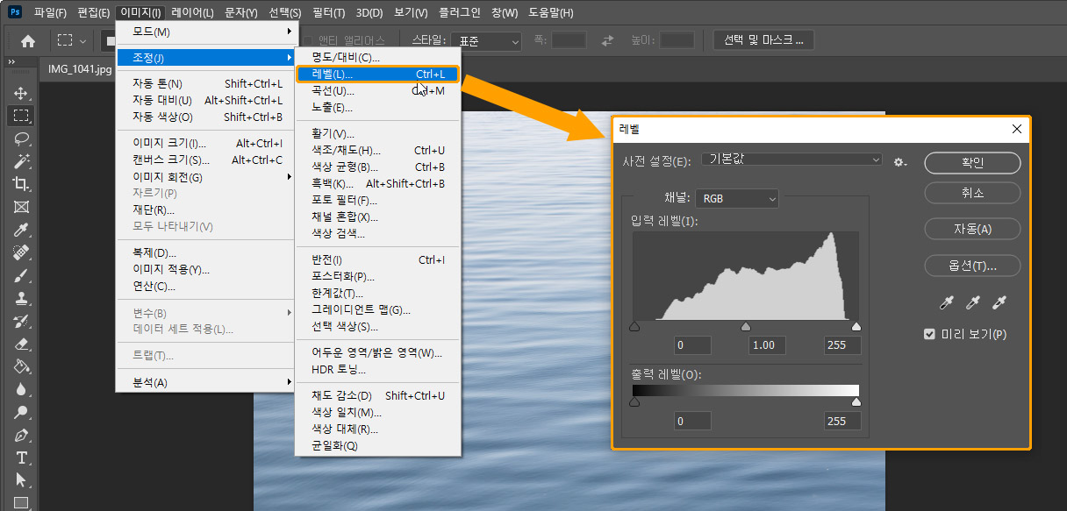Open the 사전 설정 preset dropdown
The height and width of the screenshot is (511, 1067).
point(792,160)
